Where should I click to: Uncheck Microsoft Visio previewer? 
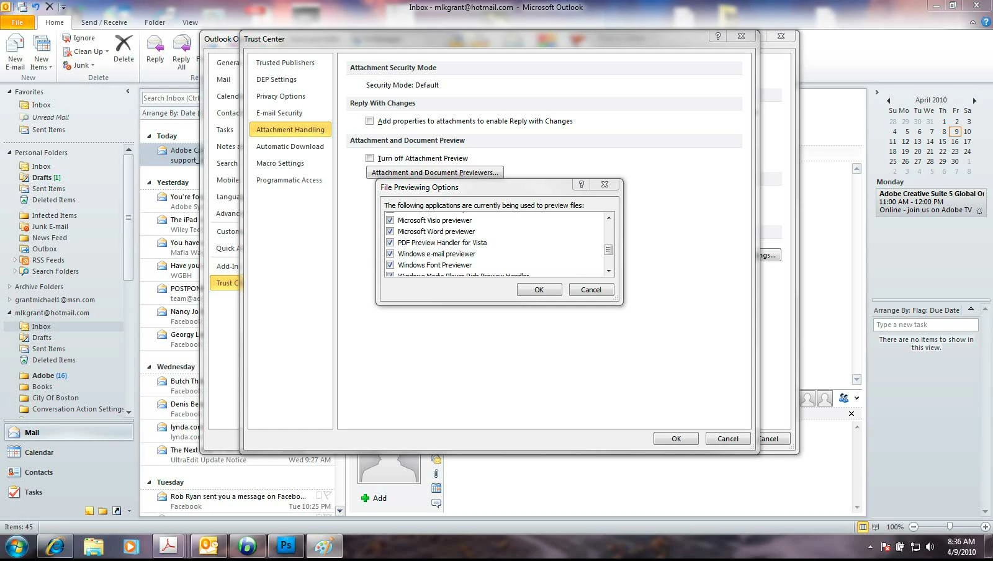tap(390, 220)
